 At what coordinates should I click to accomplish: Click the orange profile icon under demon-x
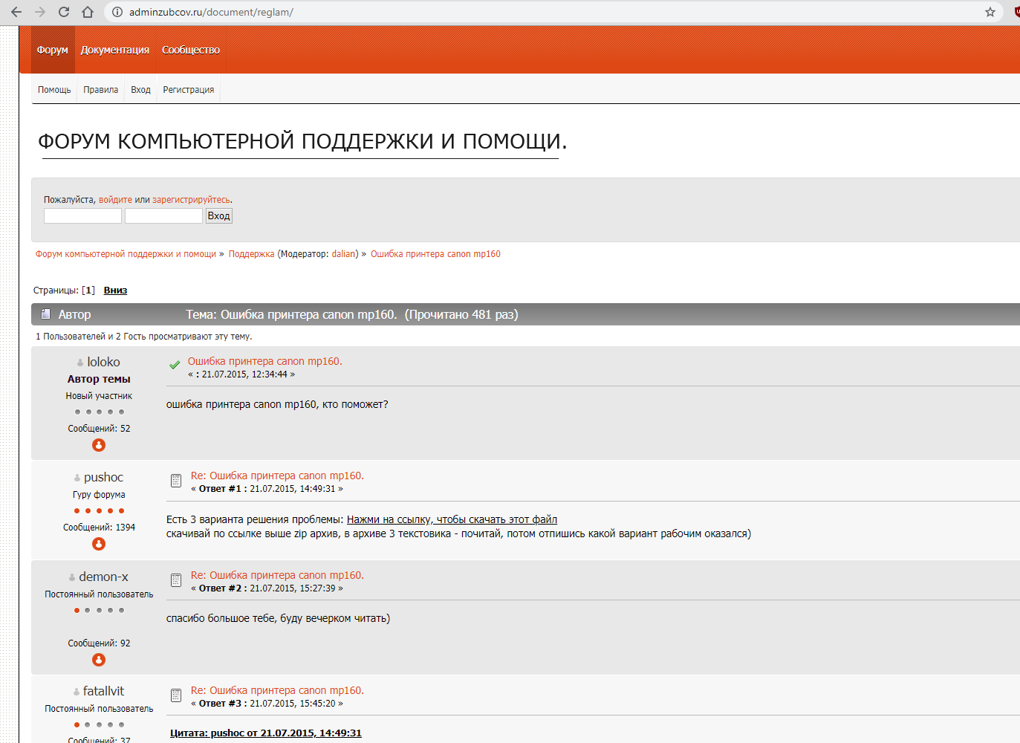point(99,660)
